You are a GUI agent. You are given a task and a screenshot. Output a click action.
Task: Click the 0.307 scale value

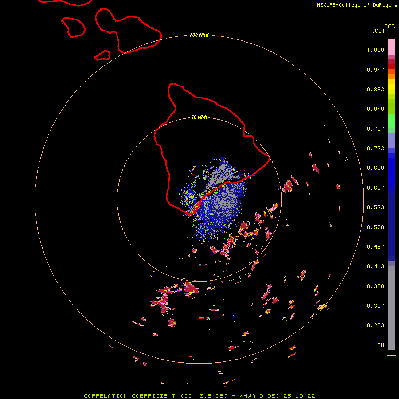[x=376, y=305]
